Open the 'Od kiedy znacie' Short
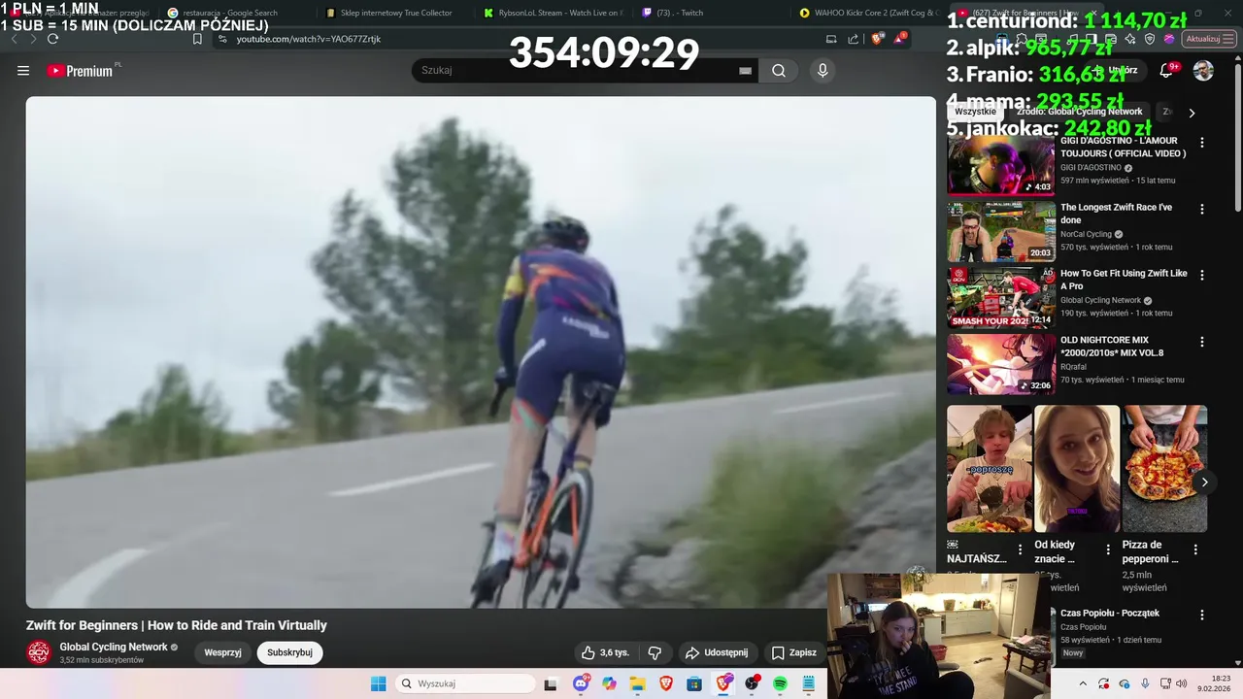Image resolution: width=1243 pixels, height=699 pixels. 1077,469
